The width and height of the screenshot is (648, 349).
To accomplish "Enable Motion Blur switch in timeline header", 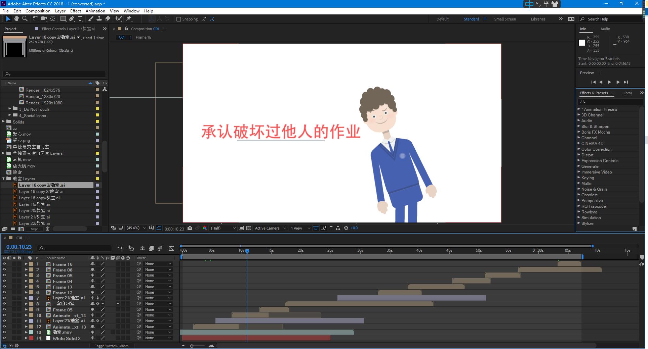I will click(160, 248).
